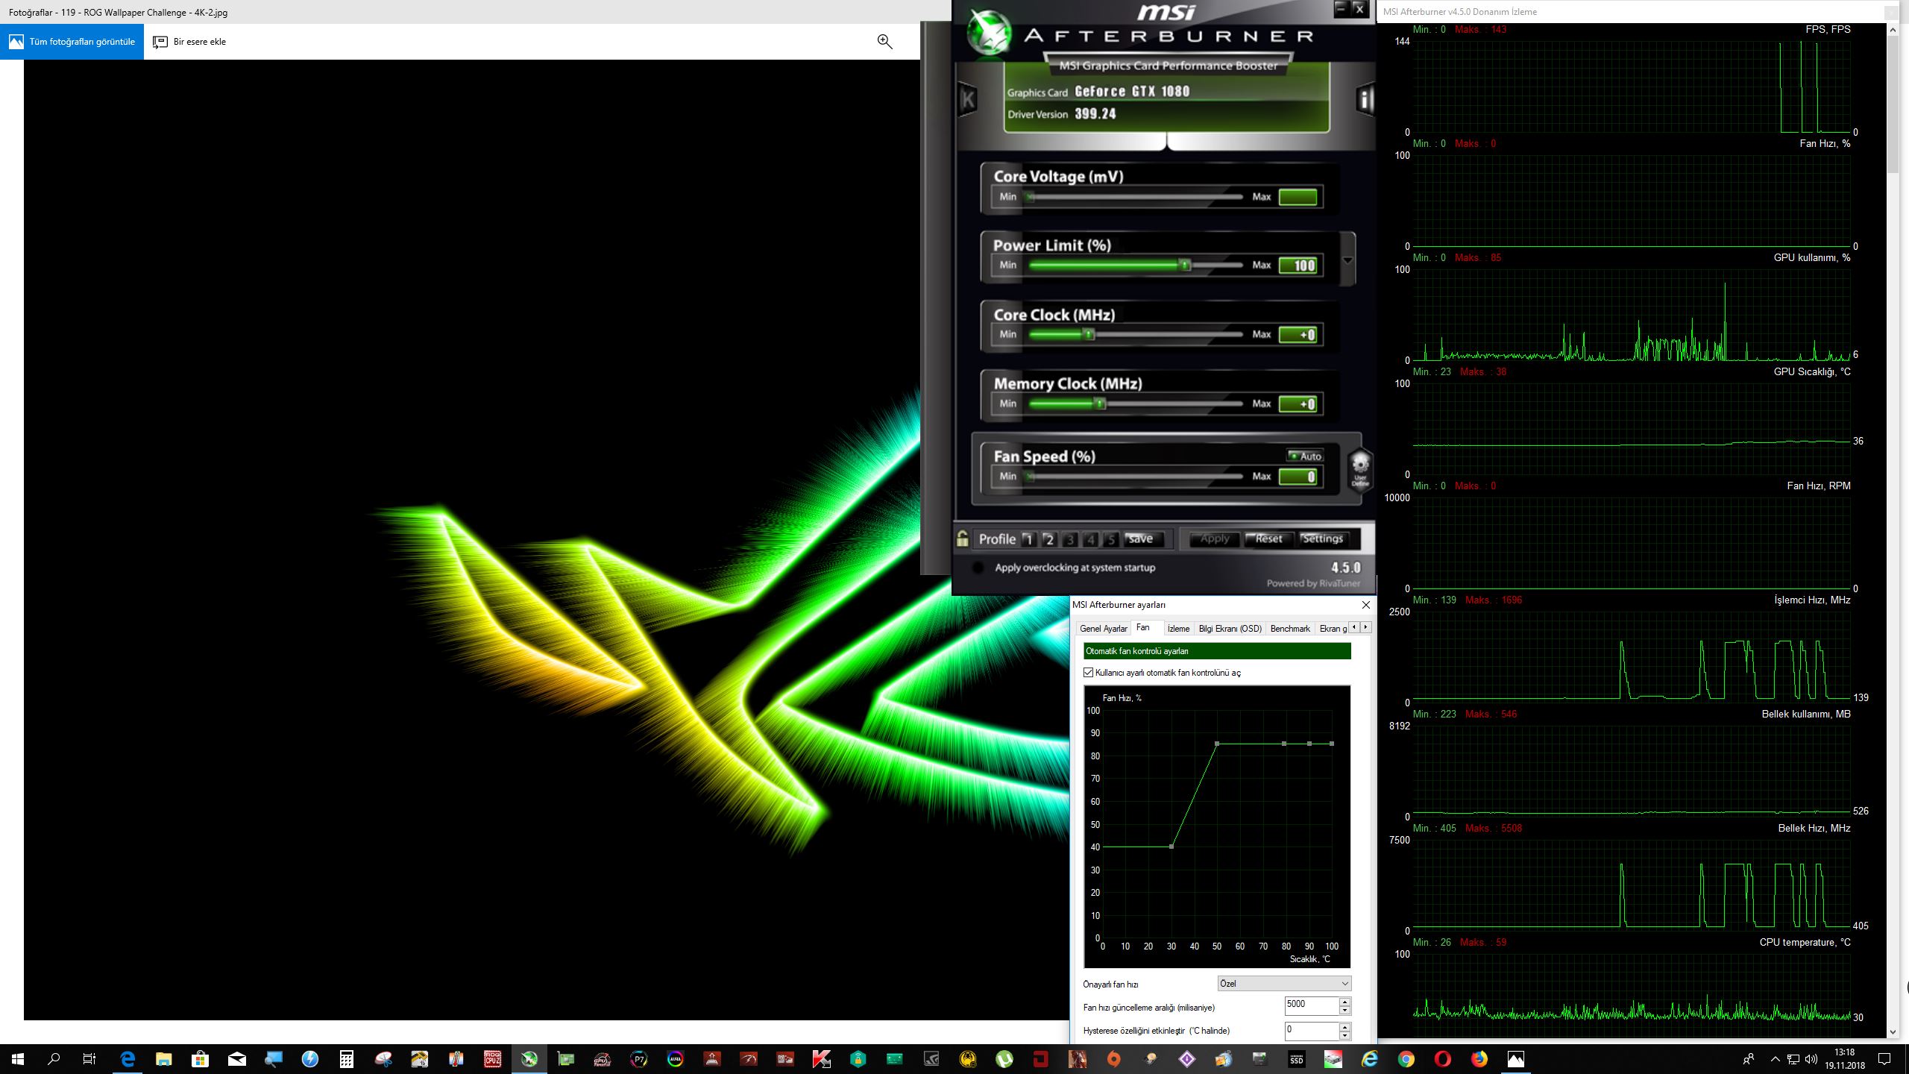The width and height of the screenshot is (1909, 1074).
Task: Switch to the Genel Ayarlar tab
Action: coord(1104,629)
